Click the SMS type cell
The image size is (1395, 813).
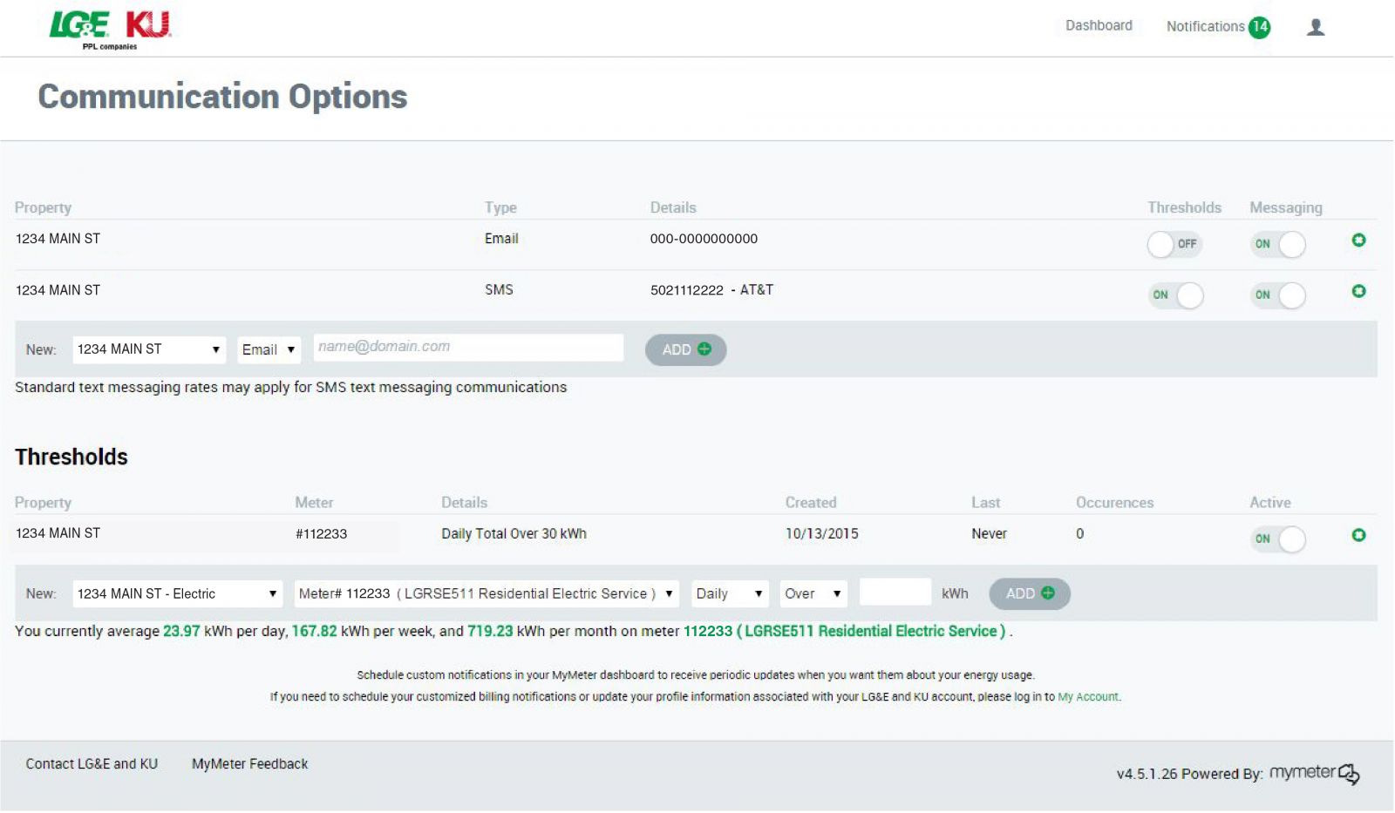coord(499,290)
